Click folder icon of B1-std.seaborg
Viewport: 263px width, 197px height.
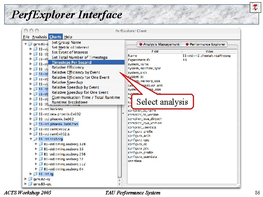tap(35, 139)
